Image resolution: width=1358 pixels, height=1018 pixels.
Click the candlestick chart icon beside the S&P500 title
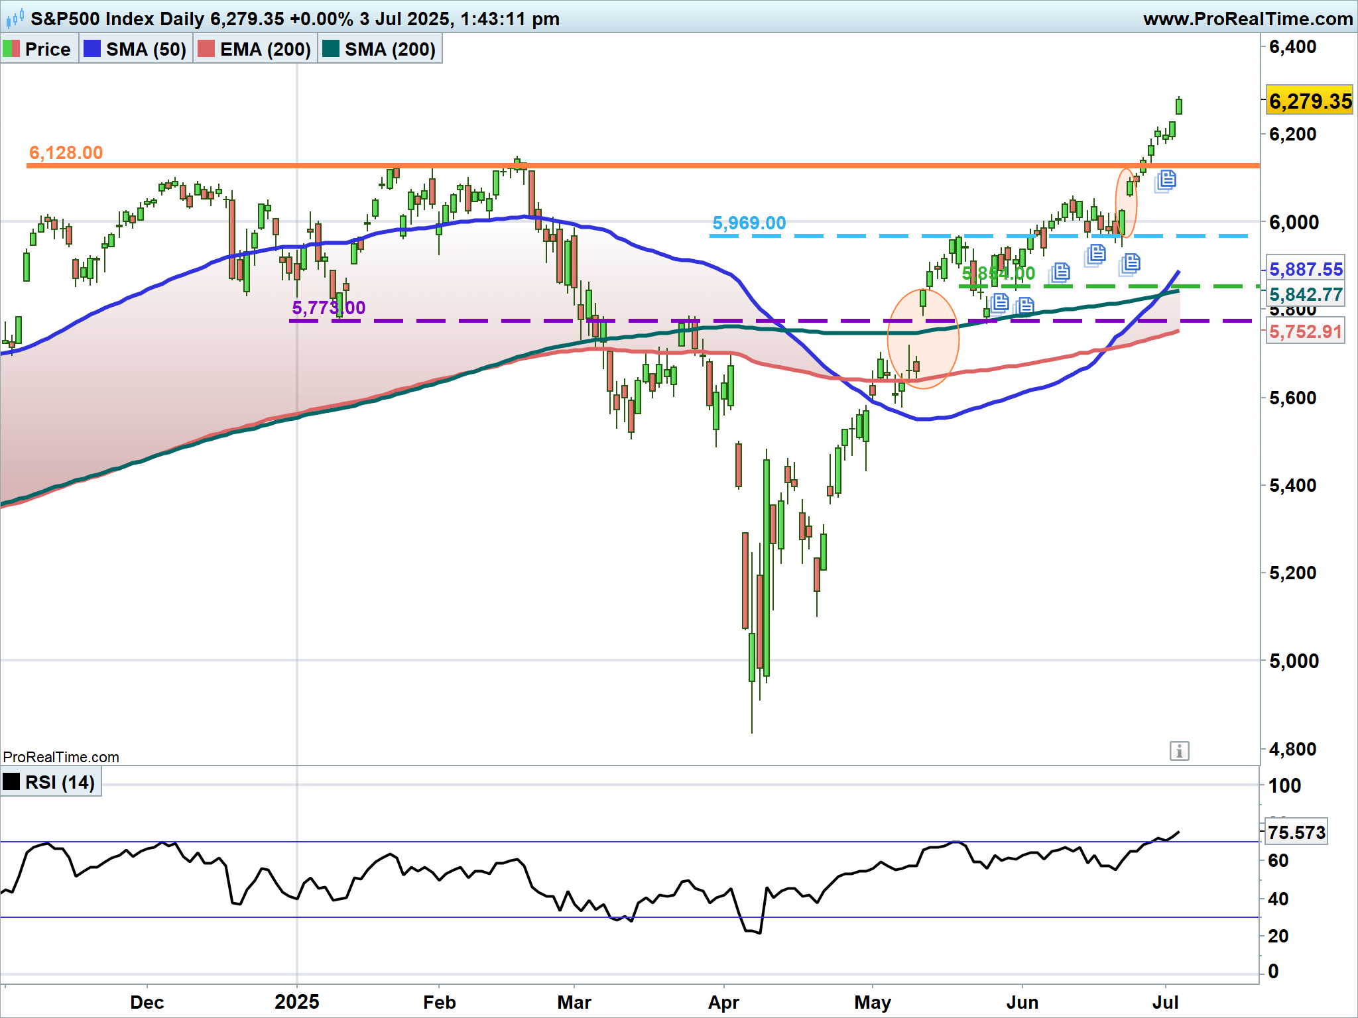point(15,19)
